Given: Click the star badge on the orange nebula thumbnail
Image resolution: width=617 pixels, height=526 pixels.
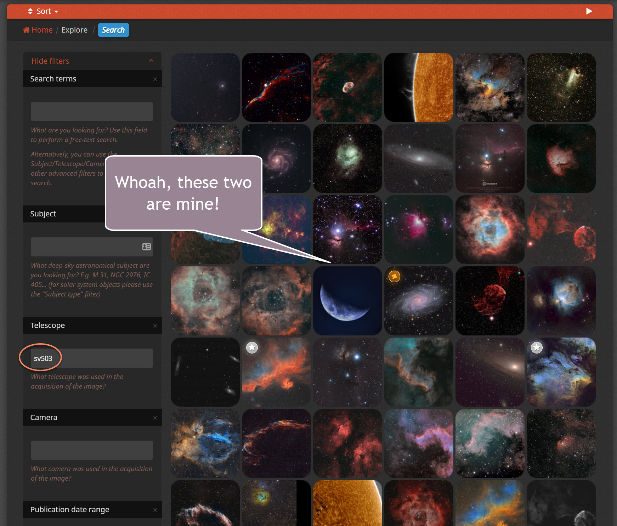Looking at the screenshot, I should [252, 347].
